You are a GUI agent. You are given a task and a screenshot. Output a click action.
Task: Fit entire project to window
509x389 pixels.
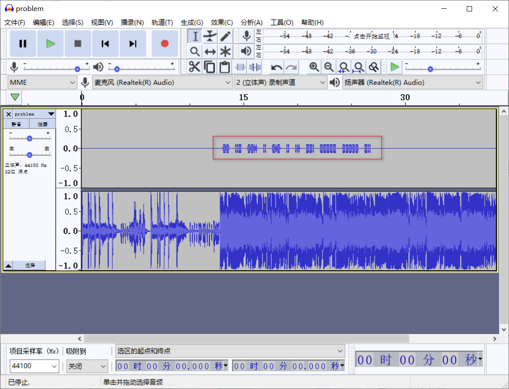click(359, 67)
